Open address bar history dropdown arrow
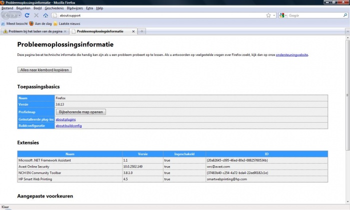Image resolution: width=350 pixels, height=210 pixels. click(x=274, y=15)
